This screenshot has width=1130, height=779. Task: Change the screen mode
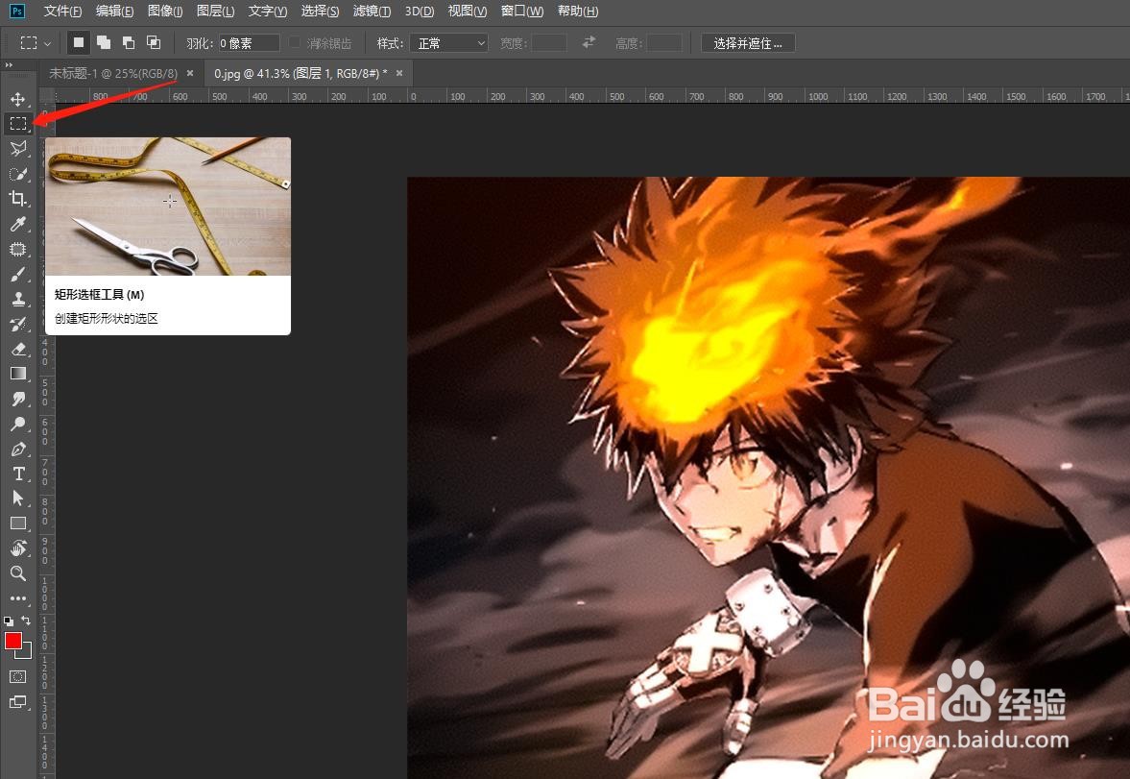point(18,702)
